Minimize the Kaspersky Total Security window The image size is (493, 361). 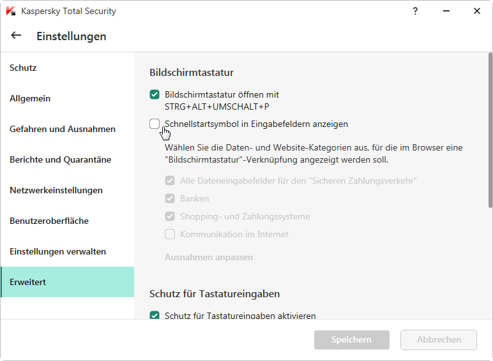[446, 11]
